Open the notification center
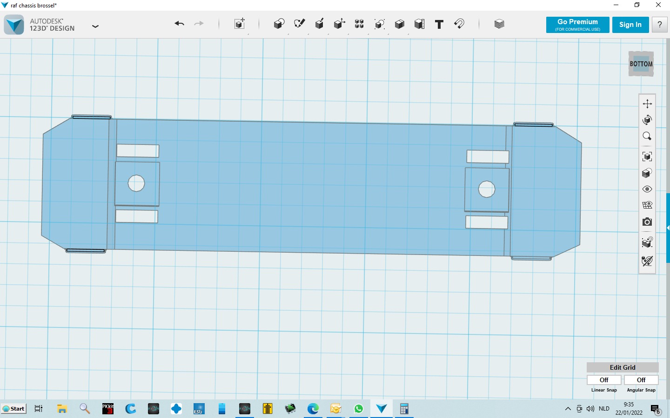This screenshot has width=670, height=418. 656,409
